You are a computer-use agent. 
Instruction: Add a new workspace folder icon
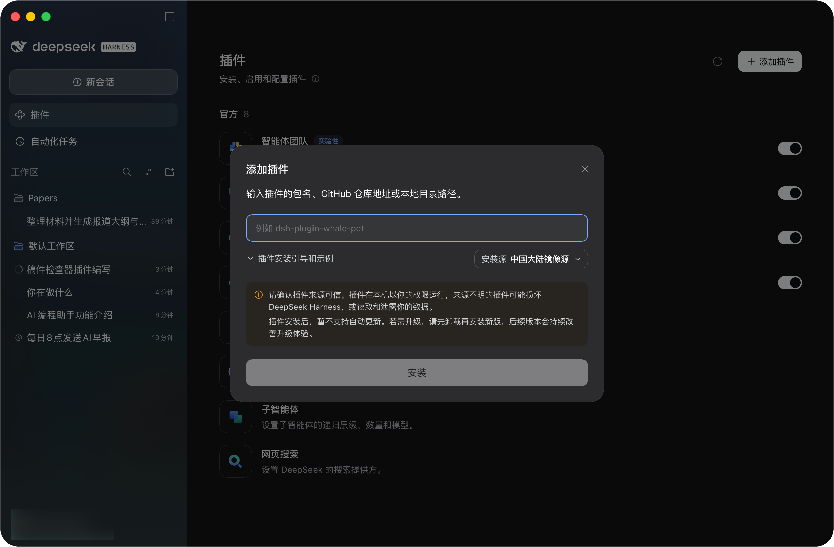pyautogui.click(x=170, y=172)
